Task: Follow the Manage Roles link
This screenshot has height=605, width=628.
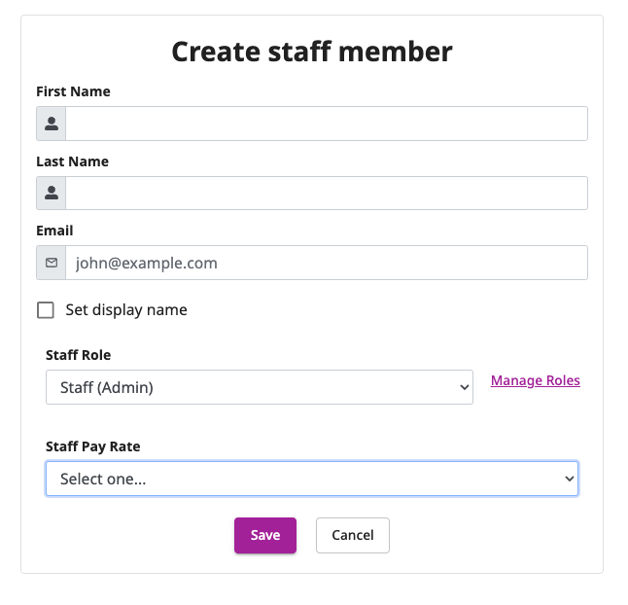Action: (x=535, y=380)
